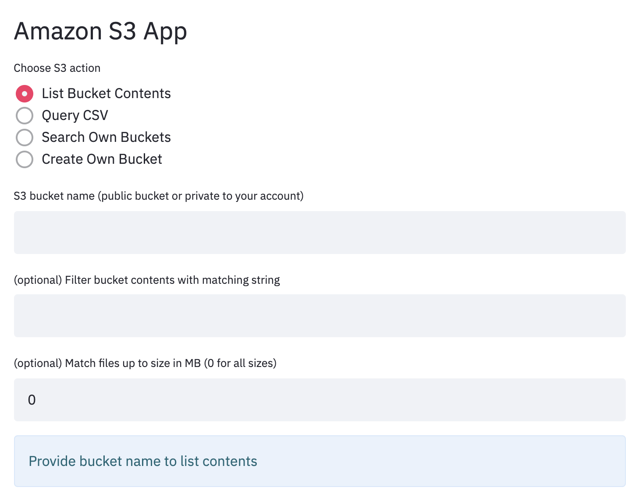Click the 'S3 bucket name' field label
639x501 pixels.
coord(54,196)
